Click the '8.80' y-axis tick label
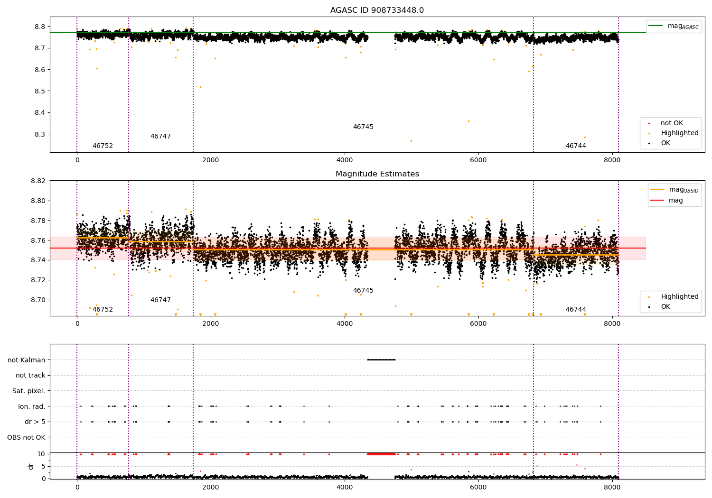 point(38,201)
